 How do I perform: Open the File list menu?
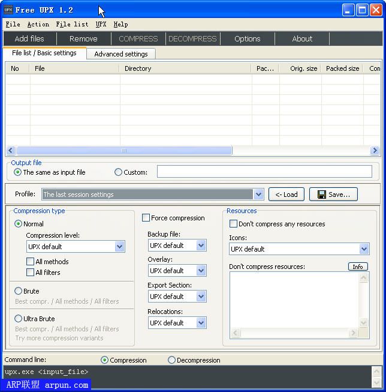point(72,24)
